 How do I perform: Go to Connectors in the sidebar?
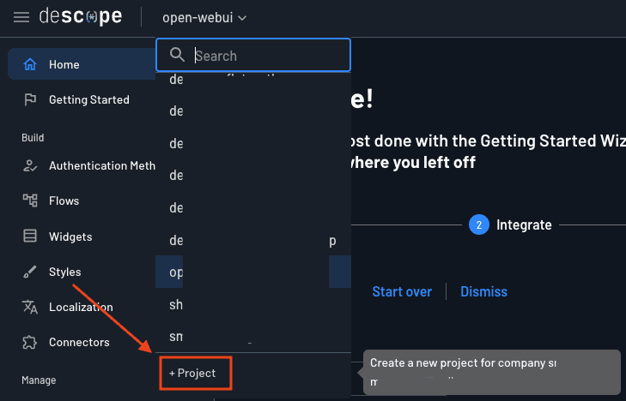click(79, 342)
